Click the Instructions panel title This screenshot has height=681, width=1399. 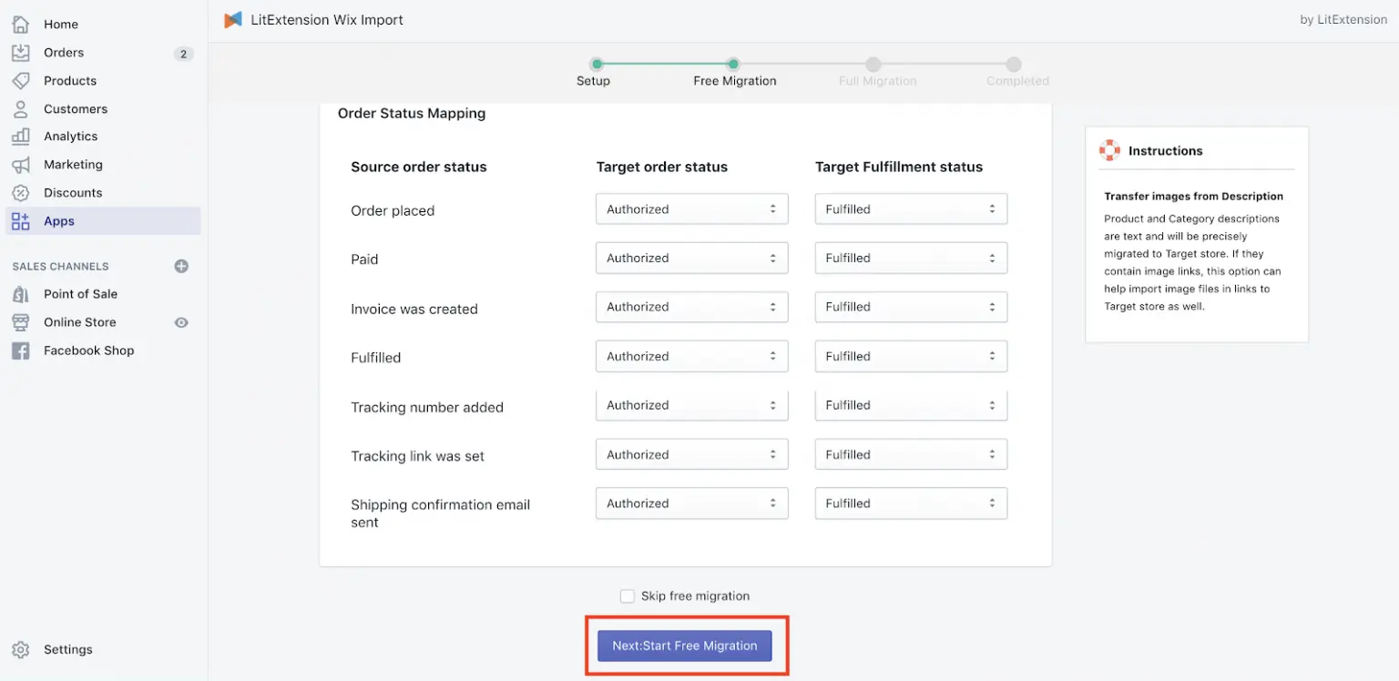[1166, 151]
